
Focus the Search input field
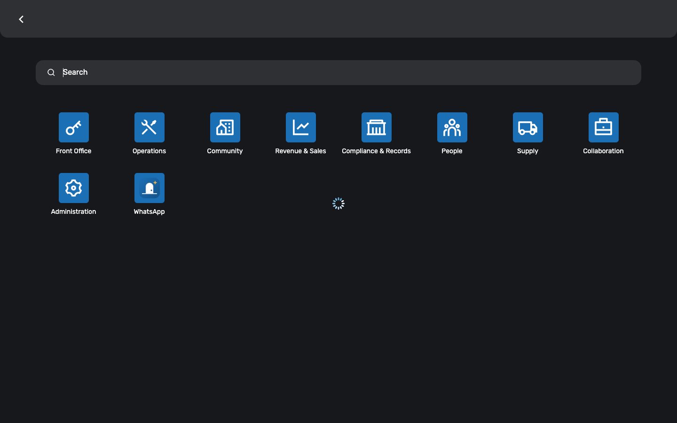pos(338,72)
